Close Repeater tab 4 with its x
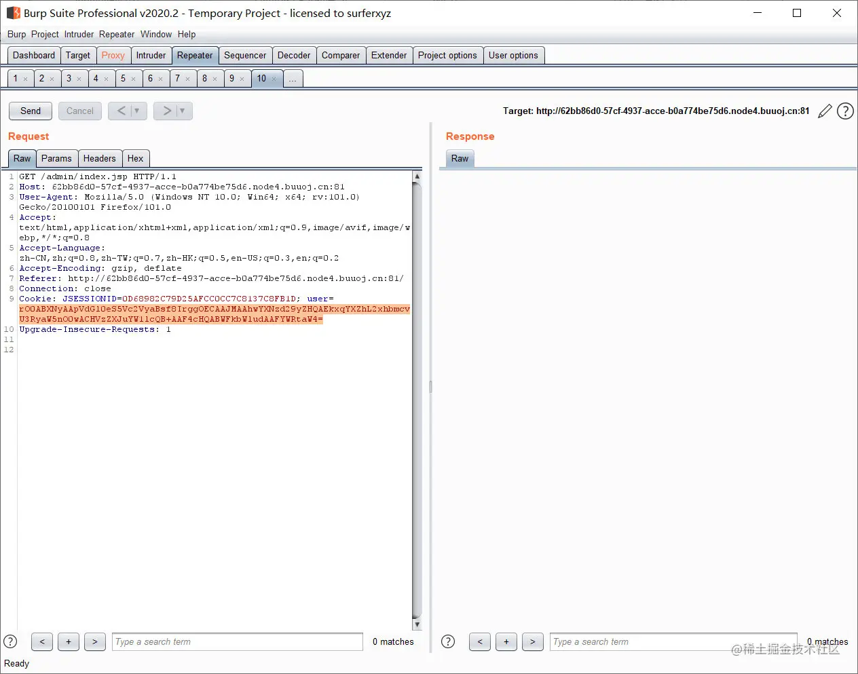 pyautogui.click(x=106, y=79)
